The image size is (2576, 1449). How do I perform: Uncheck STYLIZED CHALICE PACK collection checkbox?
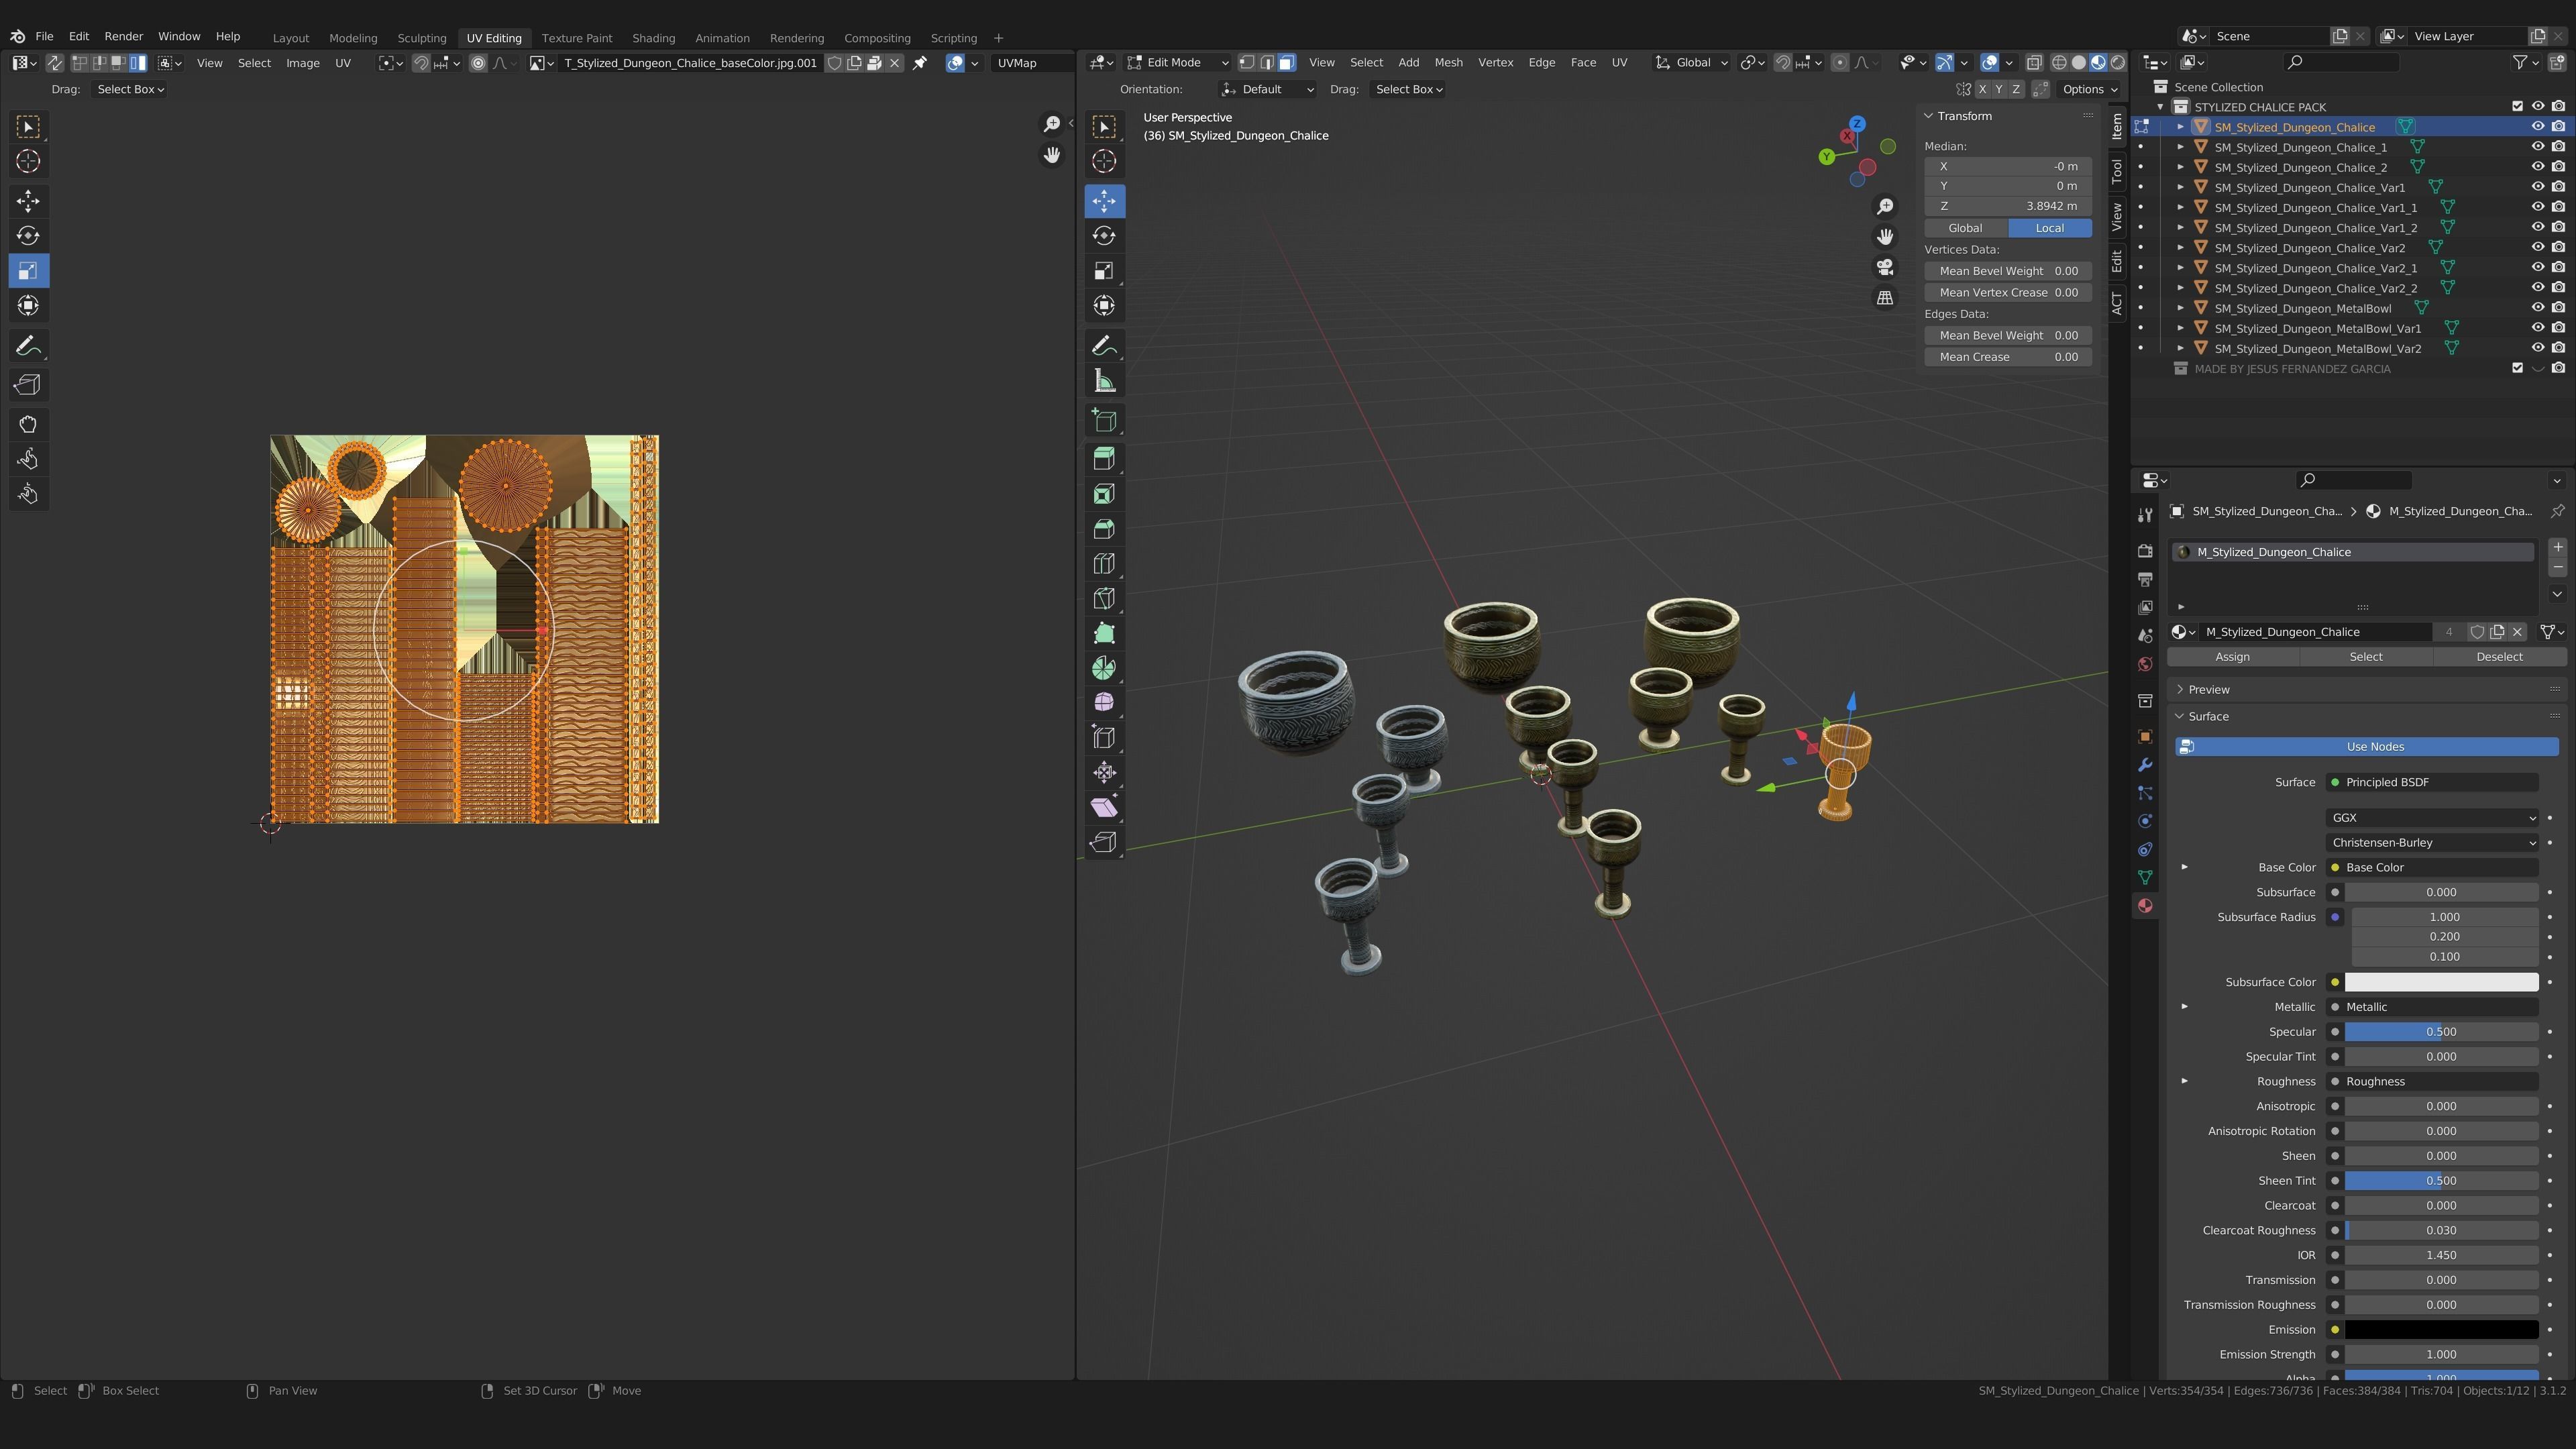2517,106
